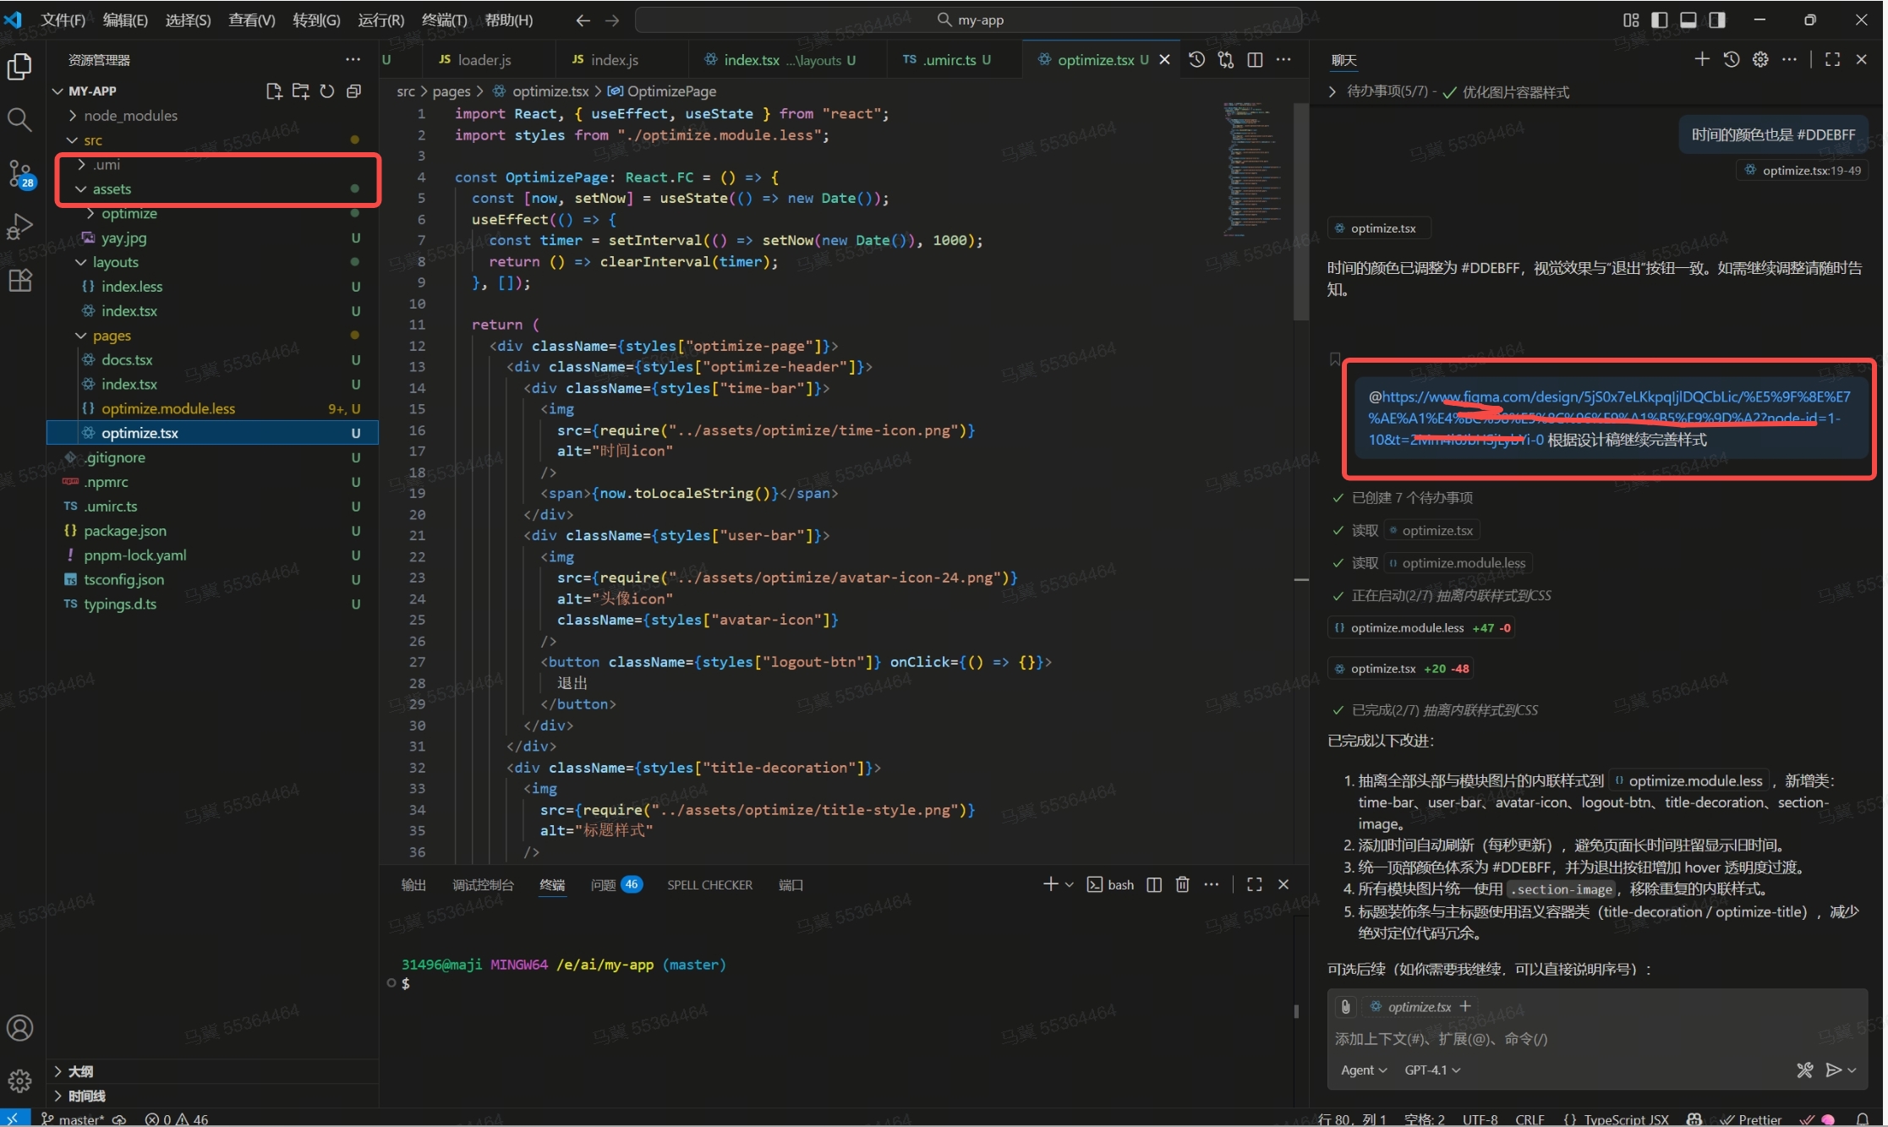Viewport: 1888px width, 1127px height.
Task: Collapse all folders in explorer
Action: [x=354, y=91]
